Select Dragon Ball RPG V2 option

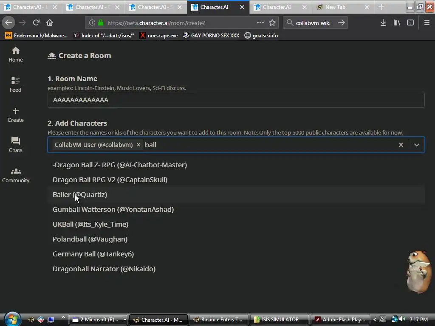[236, 180]
